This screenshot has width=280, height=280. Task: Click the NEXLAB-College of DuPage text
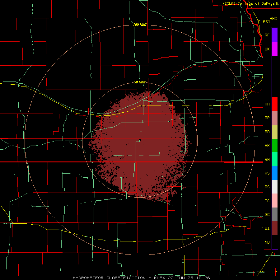(248, 3)
